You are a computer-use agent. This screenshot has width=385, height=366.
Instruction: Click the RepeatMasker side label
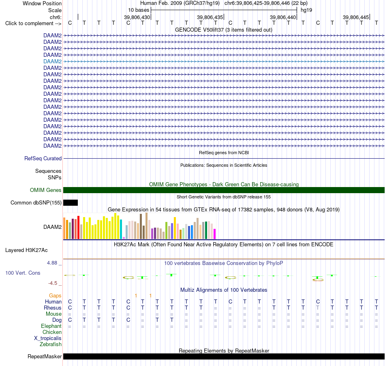tap(45, 357)
